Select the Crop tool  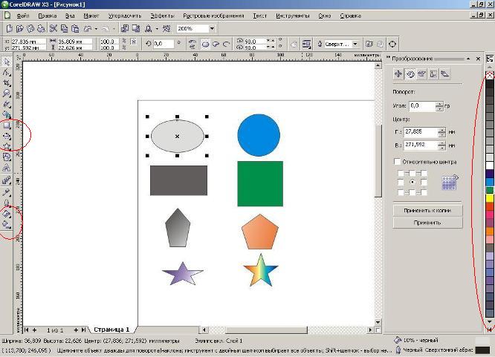(x=6, y=83)
